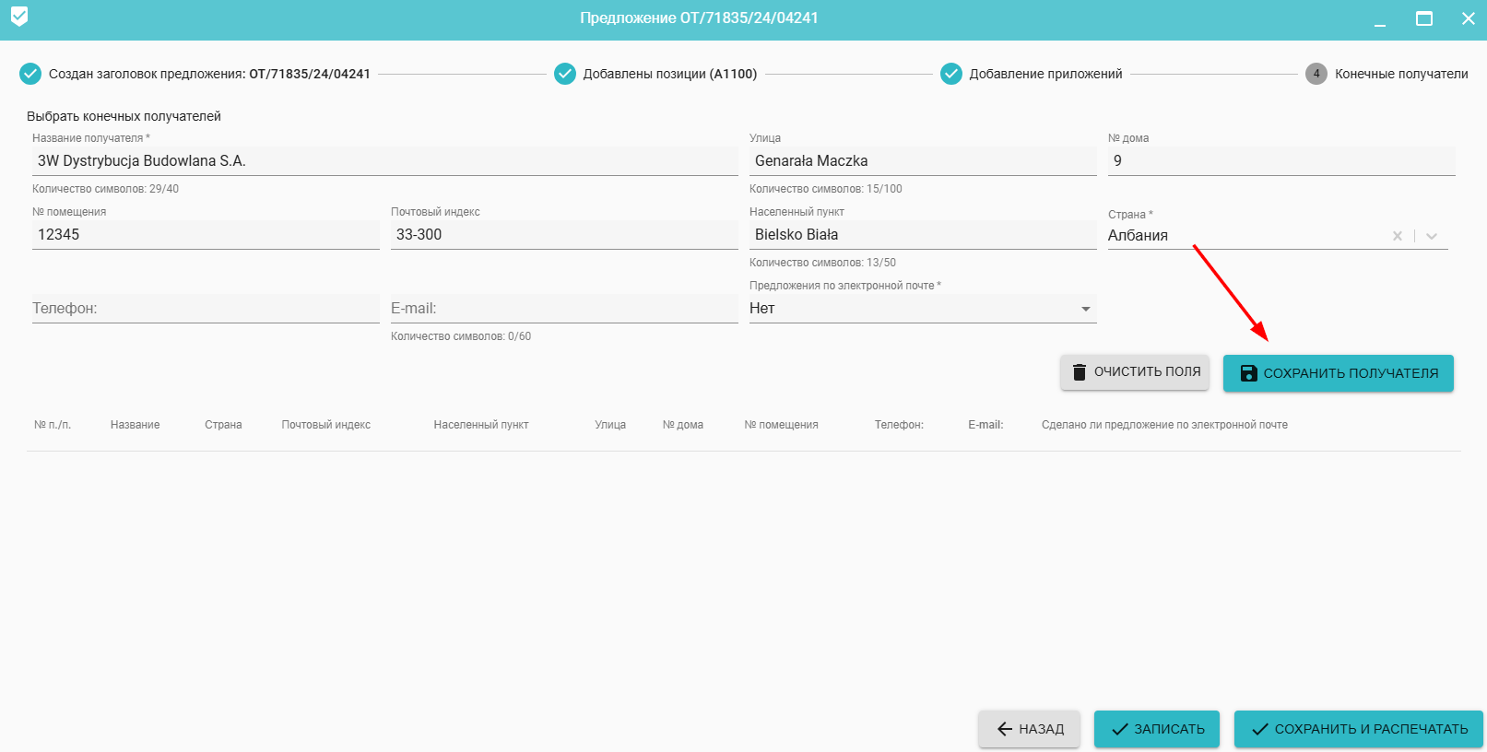The width and height of the screenshot is (1487, 752).
Task: Open the 'Предложения по электронной почте' dropdown
Action: (922, 309)
